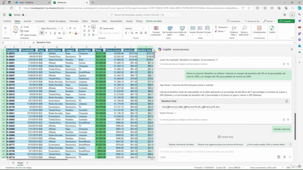Open Buscar y seleccionar

pyautogui.click(x=244, y=31)
